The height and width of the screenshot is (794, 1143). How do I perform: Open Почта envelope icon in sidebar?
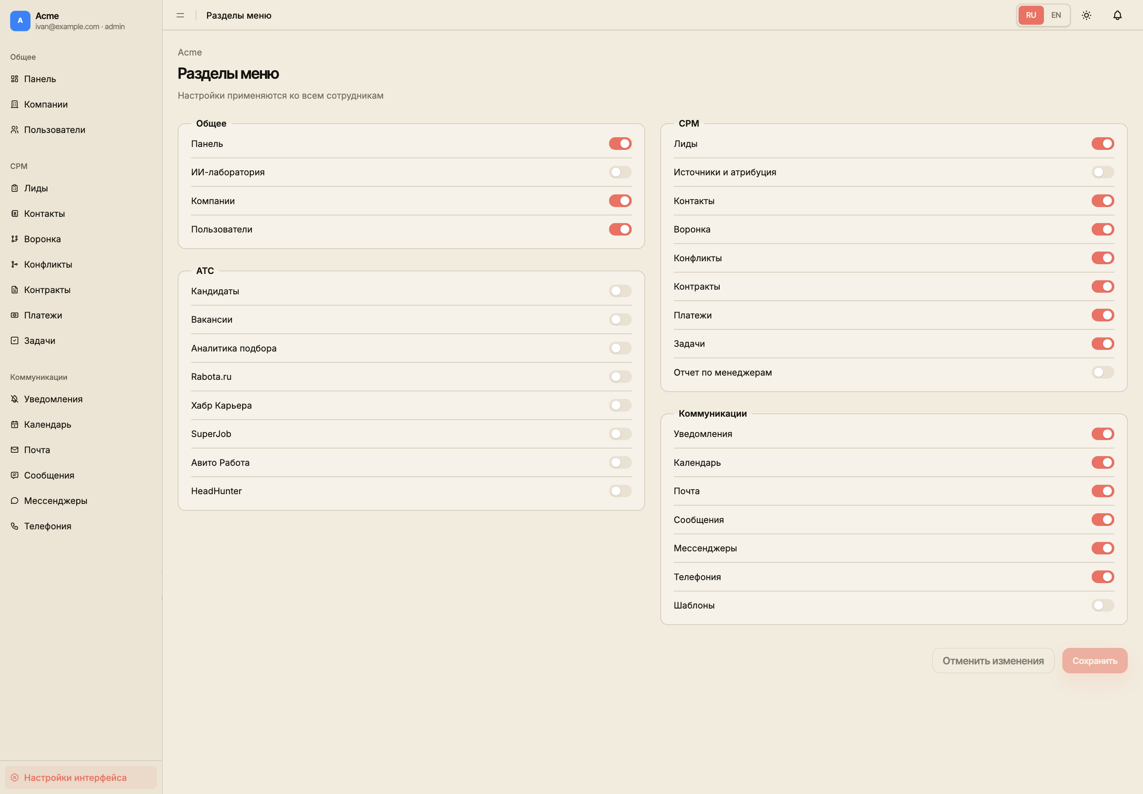tap(15, 450)
